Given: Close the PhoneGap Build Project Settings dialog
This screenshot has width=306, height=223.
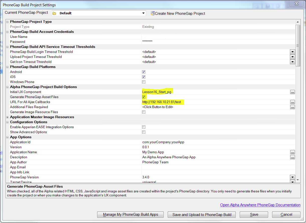Looking at the screenshot, I should coord(297,4).
